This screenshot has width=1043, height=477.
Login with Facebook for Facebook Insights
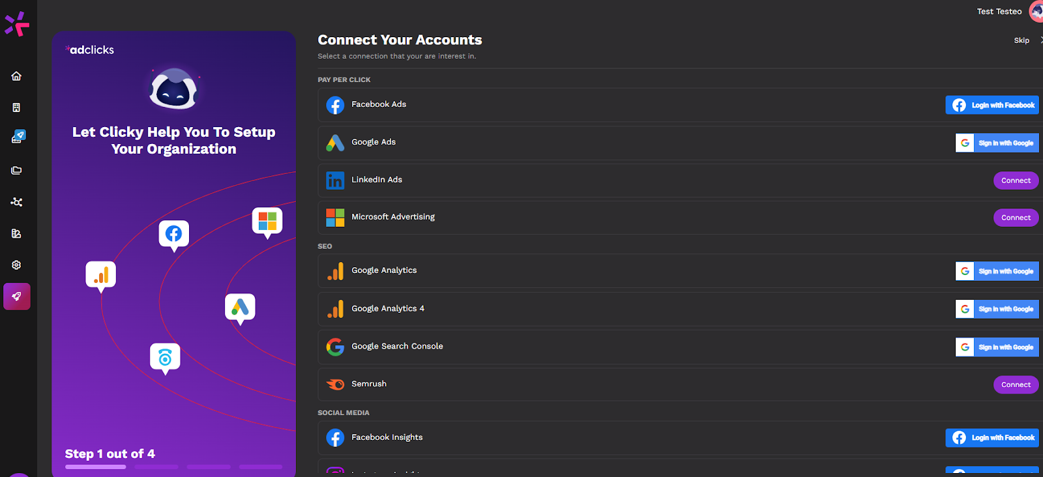992,438
